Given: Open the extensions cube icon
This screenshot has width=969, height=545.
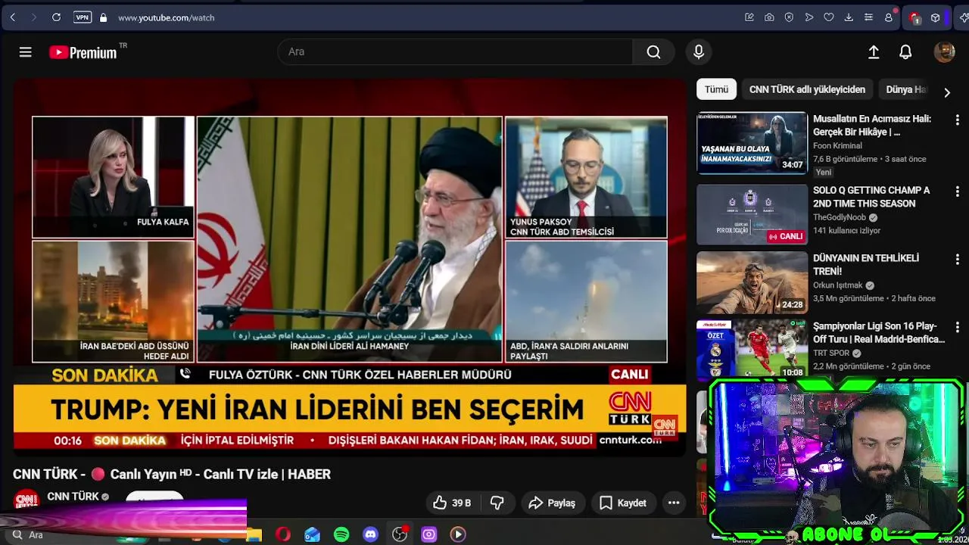Looking at the screenshot, I should 935,17.
